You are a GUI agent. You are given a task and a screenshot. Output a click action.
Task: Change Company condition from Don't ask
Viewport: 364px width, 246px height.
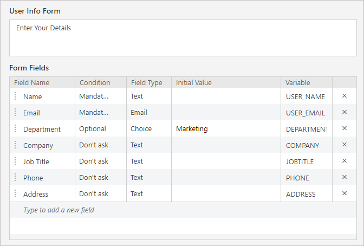click(101, 145)
